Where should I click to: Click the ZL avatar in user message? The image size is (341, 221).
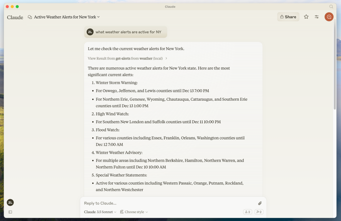90,32
